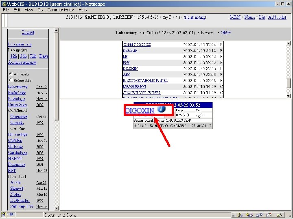
Task: Open the Laboratory section link
Action: [x=18, y=87]
